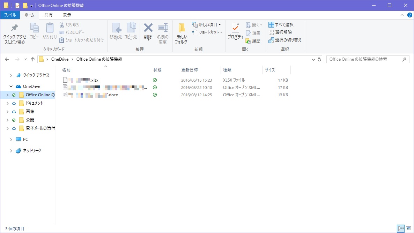
Task: Collapse the ribbon with the chevron
Action: pyautogui.click(x=402, y=15)
